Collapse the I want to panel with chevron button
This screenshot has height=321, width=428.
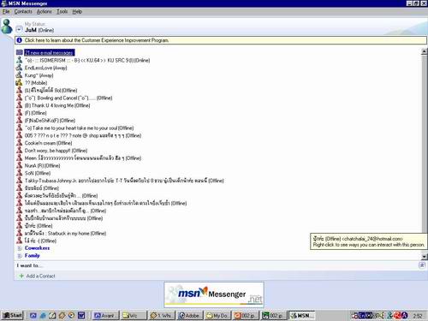tap(422, 265)
